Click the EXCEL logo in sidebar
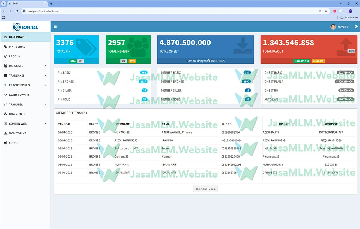The width and height of the screenshot is (360, 229). click(25, 27)
